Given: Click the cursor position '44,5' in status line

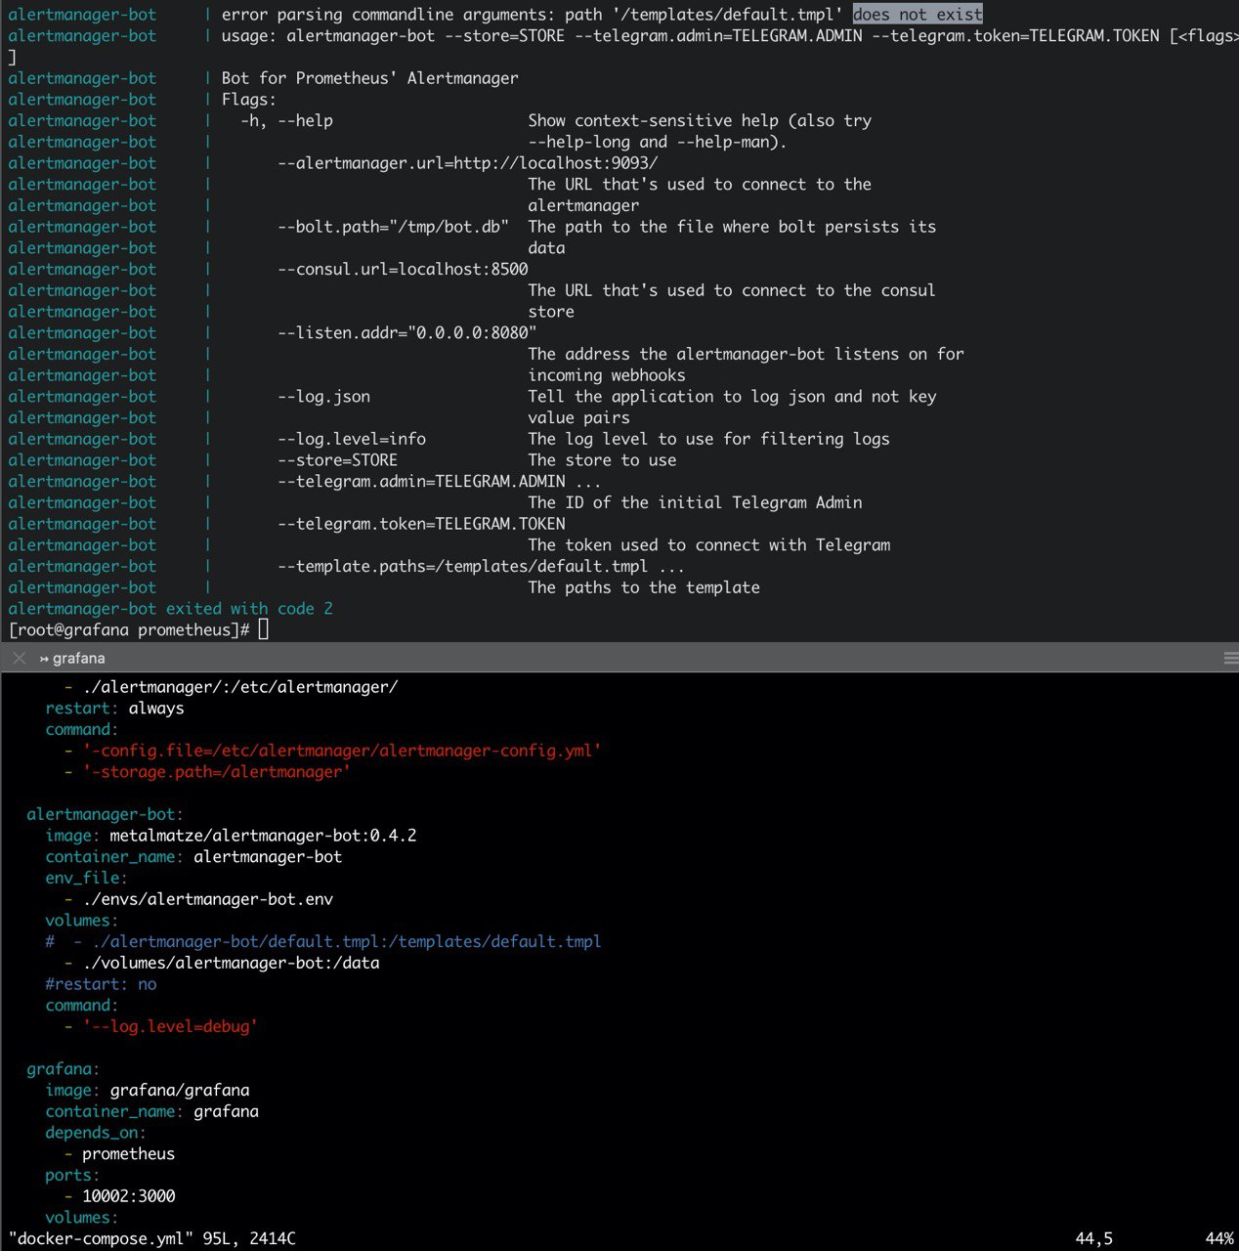Looking at the screenshot, I should (x=1093, y=1238).
